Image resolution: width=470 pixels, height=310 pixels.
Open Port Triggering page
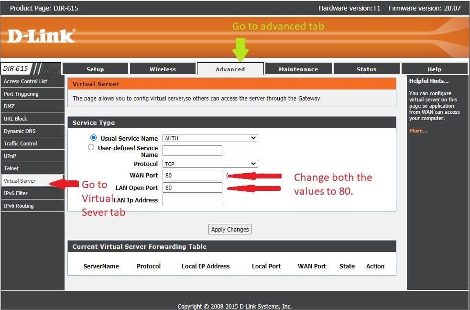coord(33,94)
